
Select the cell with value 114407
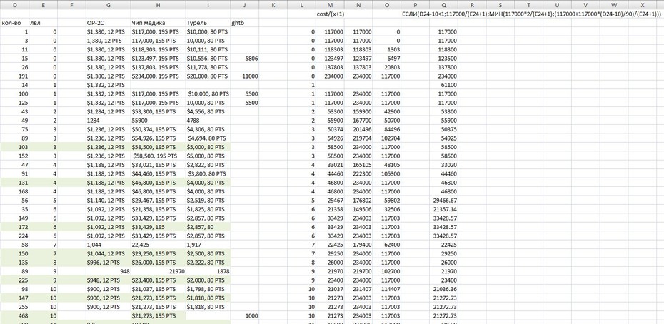point(387,289)
